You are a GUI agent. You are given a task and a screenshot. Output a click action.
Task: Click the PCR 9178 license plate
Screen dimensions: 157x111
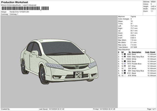(x=78, y=75)
